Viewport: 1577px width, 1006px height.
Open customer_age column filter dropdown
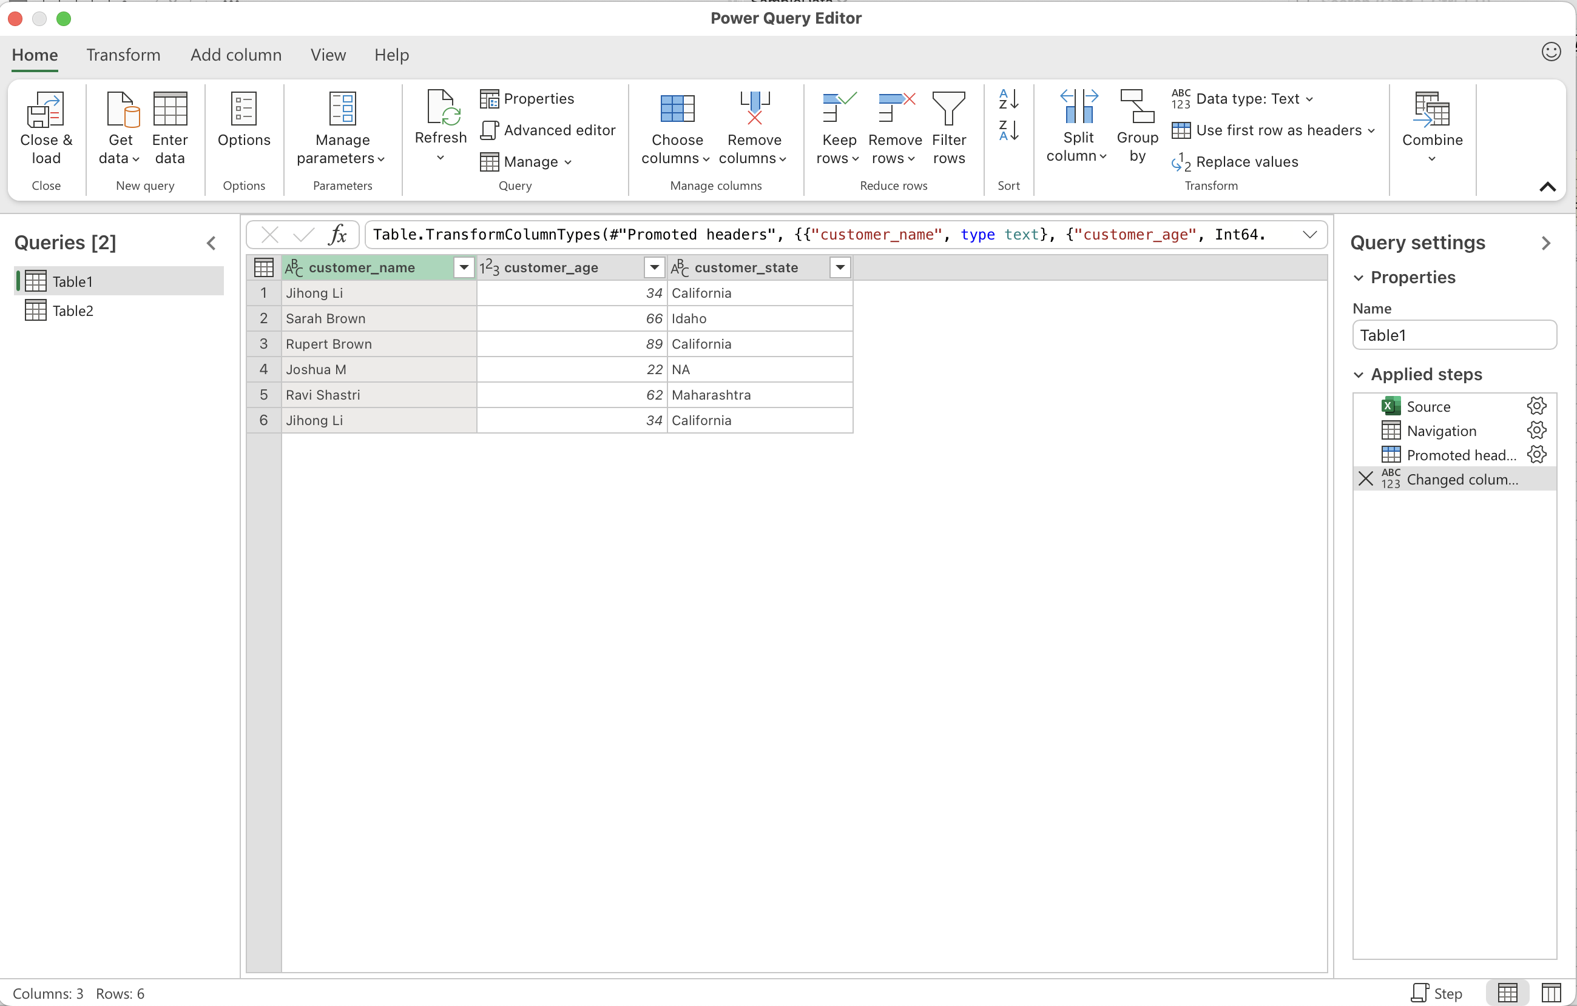(653, 267)
